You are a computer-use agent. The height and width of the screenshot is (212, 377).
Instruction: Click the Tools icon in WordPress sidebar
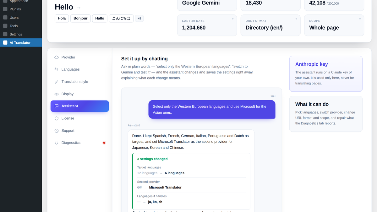5,26
